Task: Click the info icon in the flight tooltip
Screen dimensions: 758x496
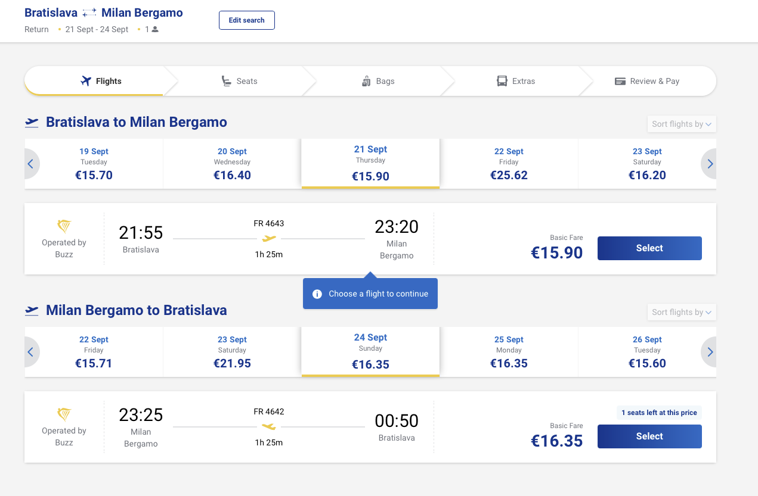Action: click(x=317, y=294)
